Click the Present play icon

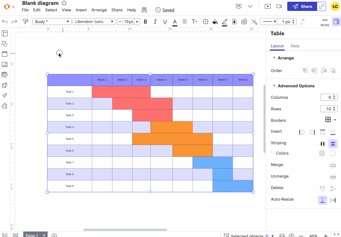click(x=268, y=6)
